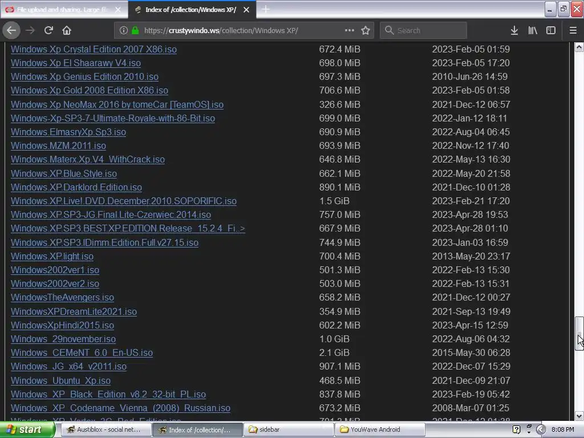Screen dimensions: 584x438
Task: Open Windows_Ubuntu_Xp.iso link
Action: point(60,380)
